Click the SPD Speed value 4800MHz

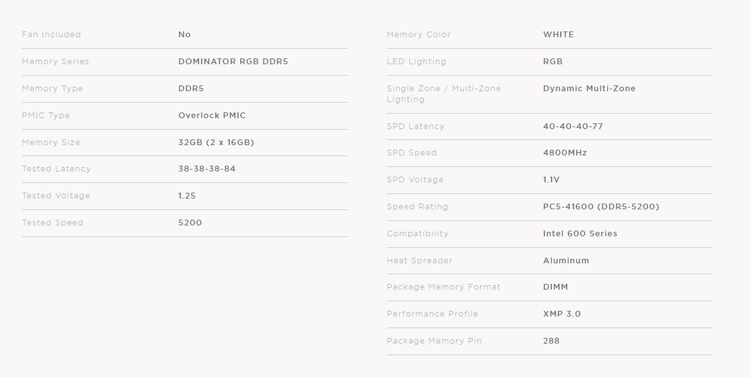click(565, 153)
